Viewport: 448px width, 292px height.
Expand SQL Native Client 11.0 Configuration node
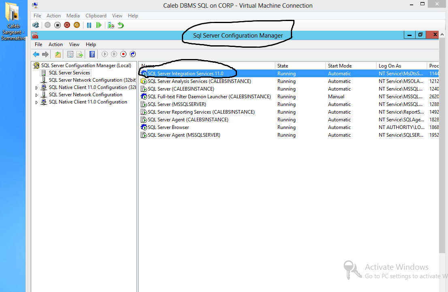click(36, 102)
